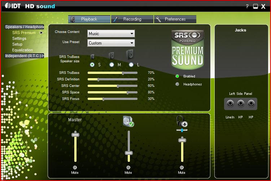The width and height of the screenshot is (271, 181).
Task: Click the middle HP jack icon
Action: (241, 104)
